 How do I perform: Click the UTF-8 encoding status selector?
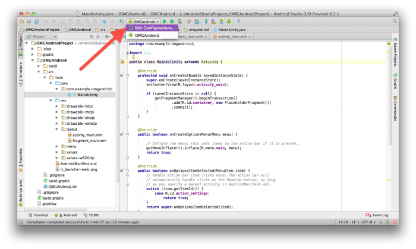[368, 222]
